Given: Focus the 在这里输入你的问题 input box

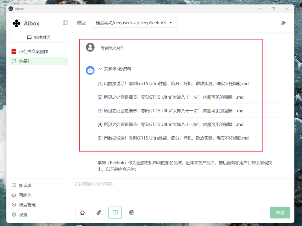Looking at the screenshot, I should pos(182,192).
